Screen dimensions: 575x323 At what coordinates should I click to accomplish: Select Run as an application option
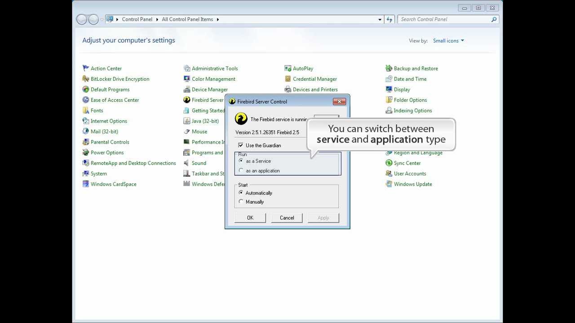[x=242, y=170]
